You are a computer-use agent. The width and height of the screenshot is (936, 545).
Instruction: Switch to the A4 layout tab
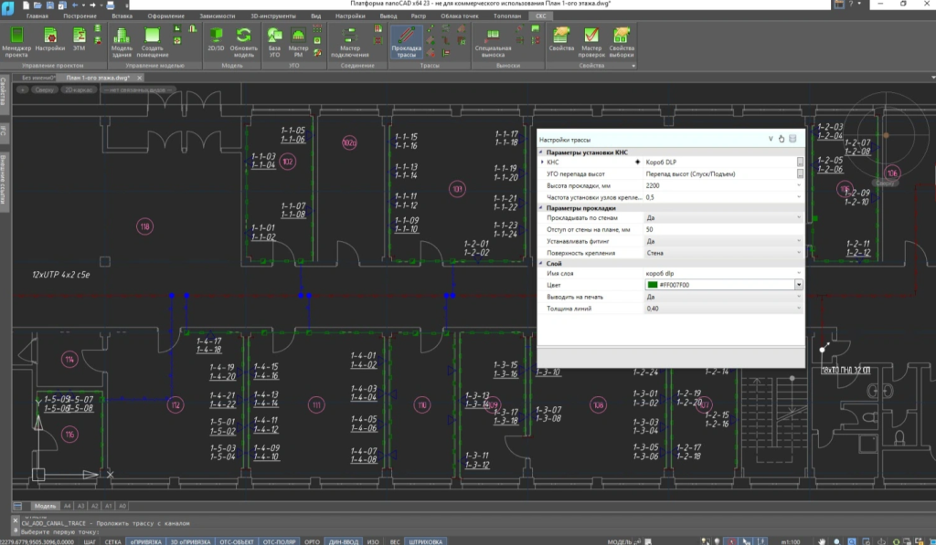pyautogui.click(x=67, y=505)
